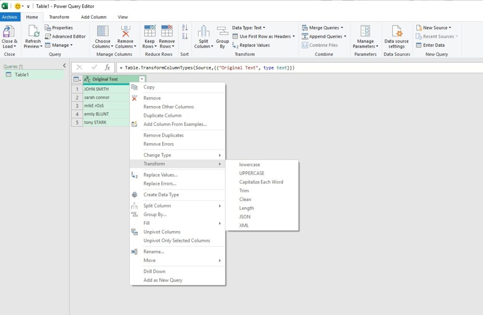
Task: Choose Capitalize Each Word from the submenu
Action: click(x=261, y=182)
